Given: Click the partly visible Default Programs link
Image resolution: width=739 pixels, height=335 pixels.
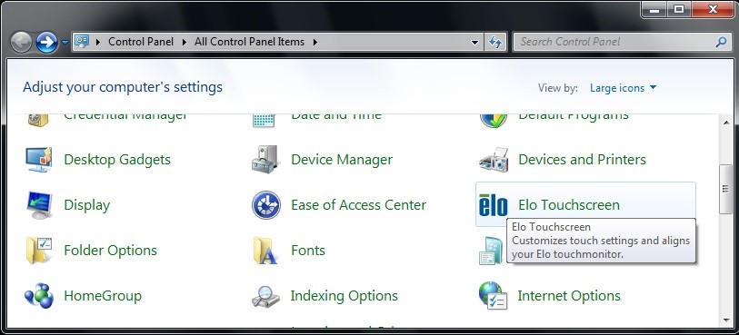Looking at the screenshot, I should click(574, 117).
